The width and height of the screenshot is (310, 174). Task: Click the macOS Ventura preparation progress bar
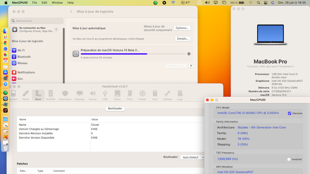(x=133, y=54)
